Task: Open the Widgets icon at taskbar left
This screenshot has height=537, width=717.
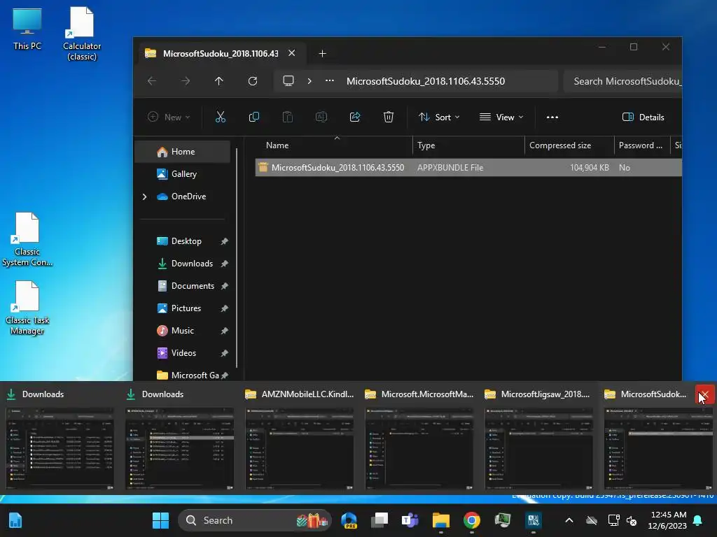Action: 15,520
